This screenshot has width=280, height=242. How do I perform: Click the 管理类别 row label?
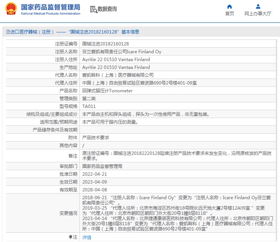click(x=68, y=99)
